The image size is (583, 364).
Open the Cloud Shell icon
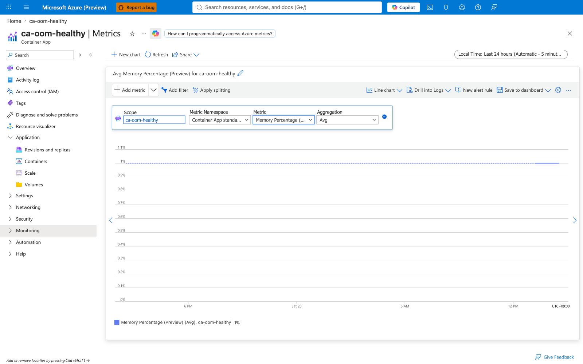(x=430, y=7)
